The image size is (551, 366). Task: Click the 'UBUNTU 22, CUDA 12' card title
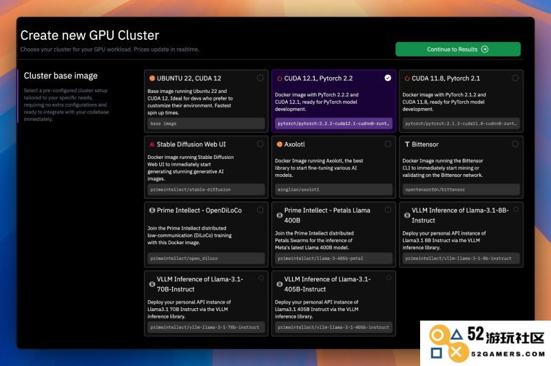click(189, 78)
